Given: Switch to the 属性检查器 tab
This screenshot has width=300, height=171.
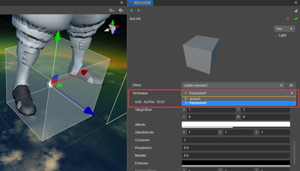Looking at the screenshot, I should point(140,3).
